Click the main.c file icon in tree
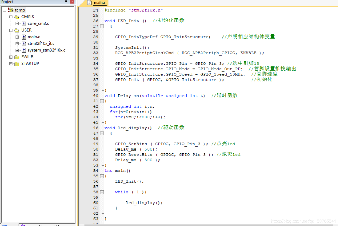This screenshot has height=226, width=338. (24, 37)
